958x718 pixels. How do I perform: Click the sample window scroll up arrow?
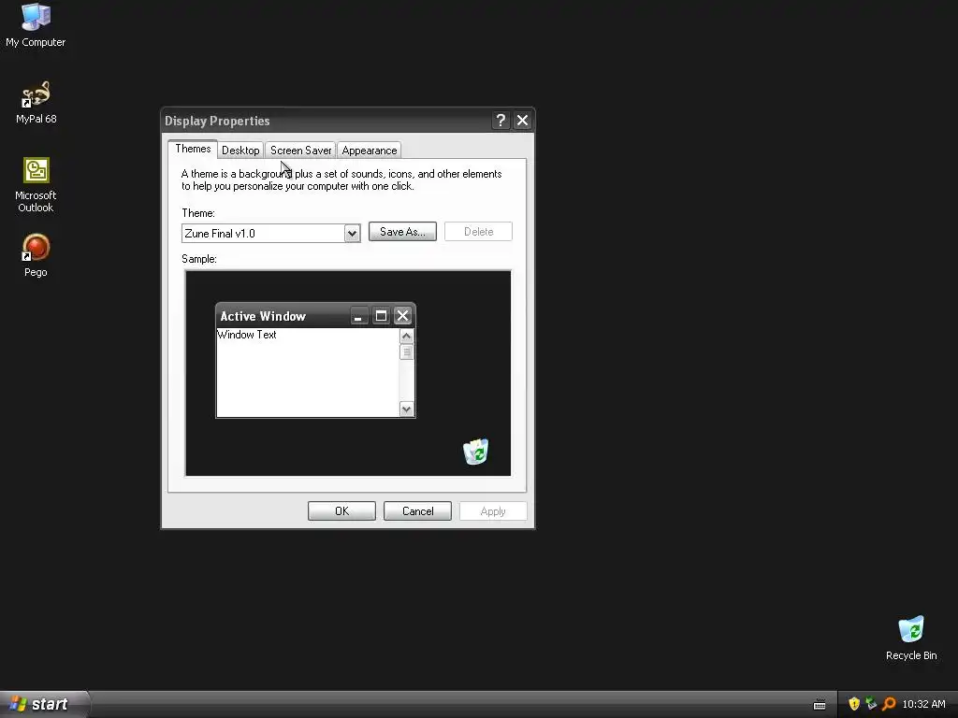click(x=406, y=337)
